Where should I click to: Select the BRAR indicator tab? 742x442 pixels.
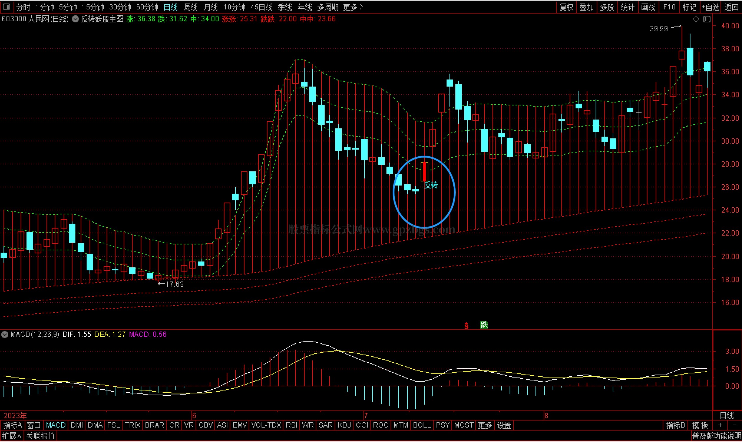point(154,426)
